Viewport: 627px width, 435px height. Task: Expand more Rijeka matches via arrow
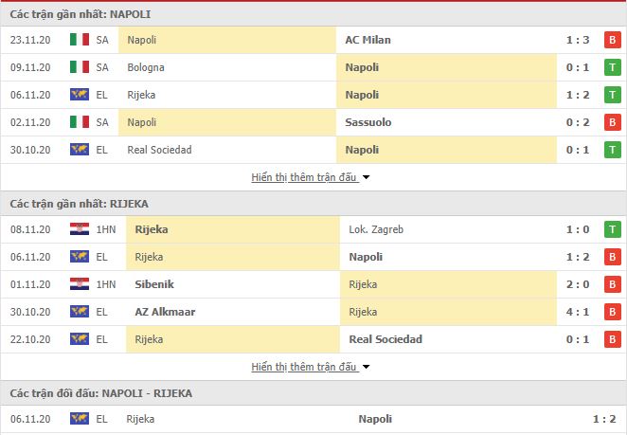(366, 367)
